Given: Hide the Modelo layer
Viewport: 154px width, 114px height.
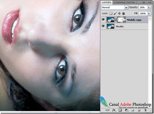Looking at the screenshot, I should coord(103,26).
